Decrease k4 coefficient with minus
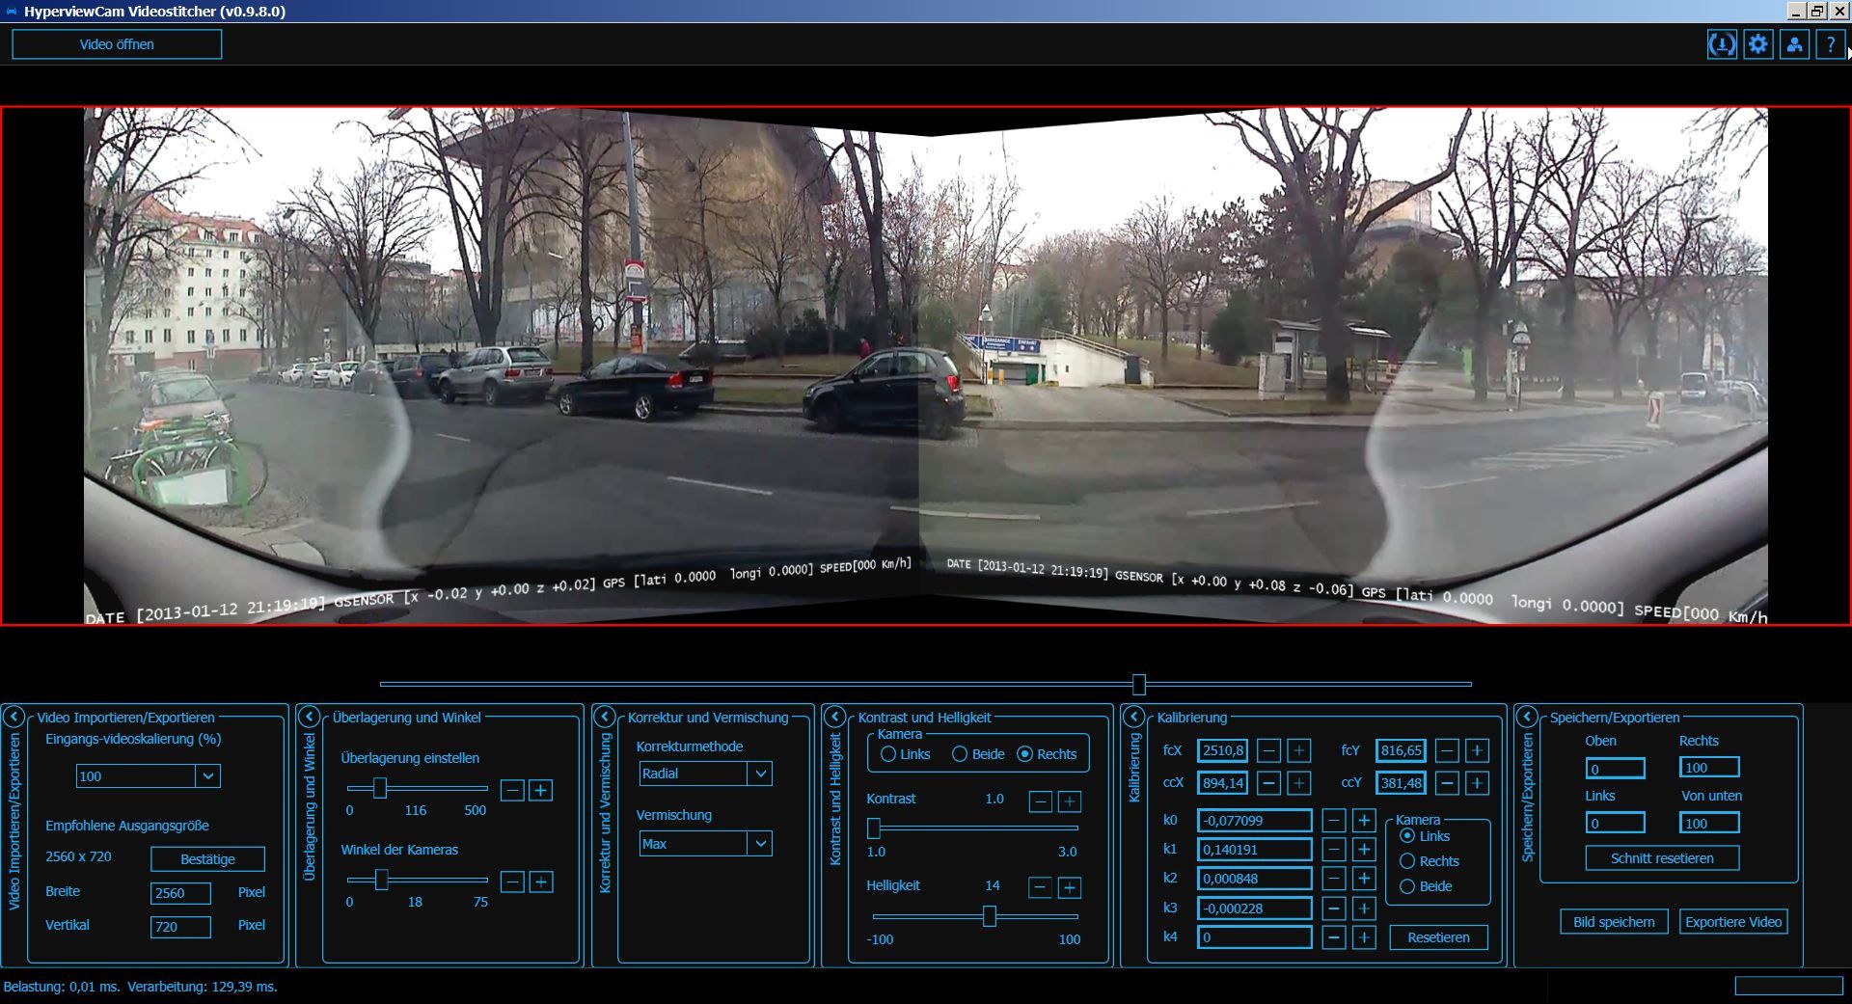This screenshot has width=1852, height=1004. (1334, 937)
